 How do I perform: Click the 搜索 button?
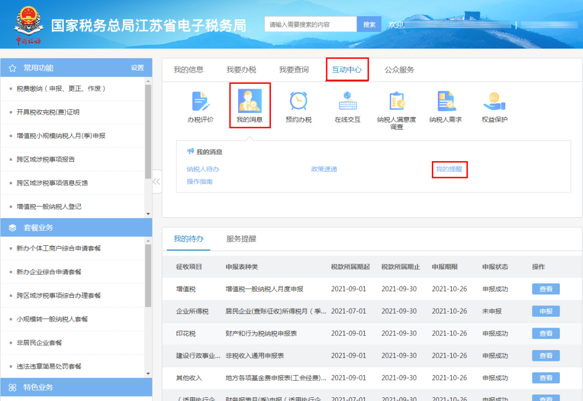pyautogui.click(x=369, y=24)
